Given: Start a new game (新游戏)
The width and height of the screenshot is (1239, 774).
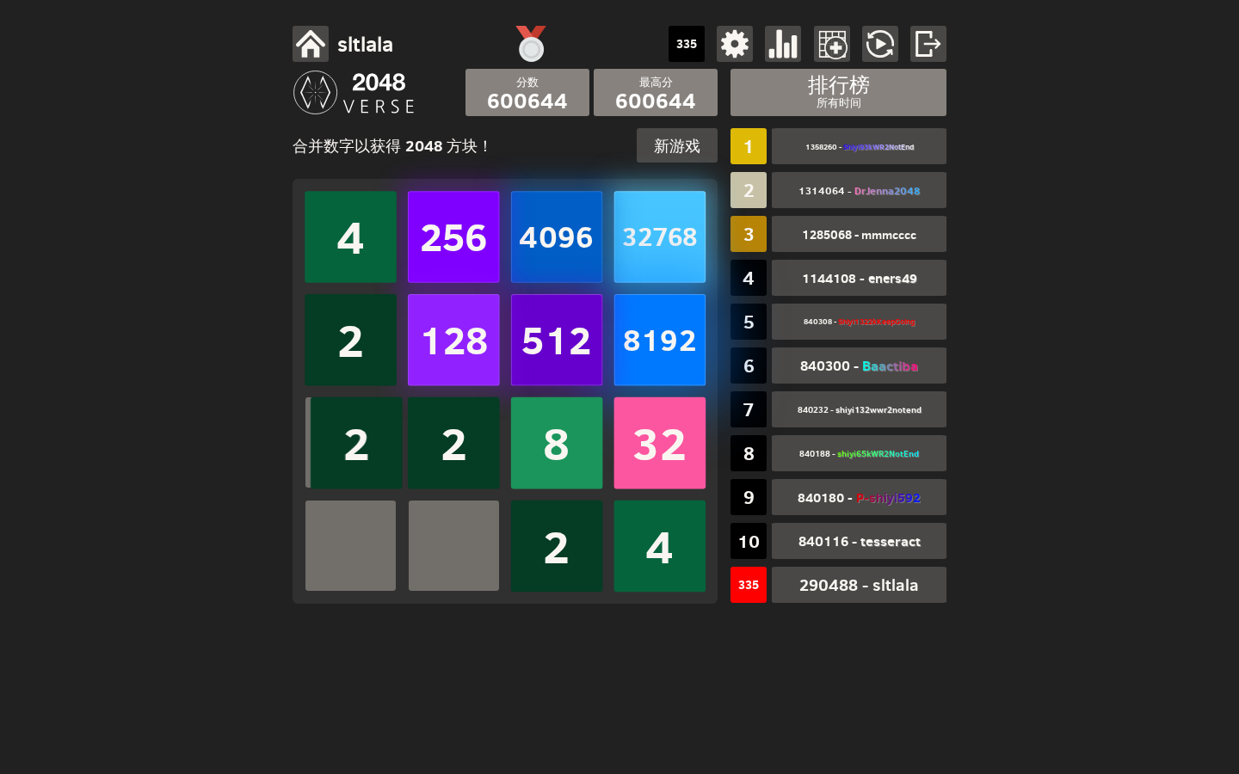Looking at the screenshot, I should pos(677,146).
